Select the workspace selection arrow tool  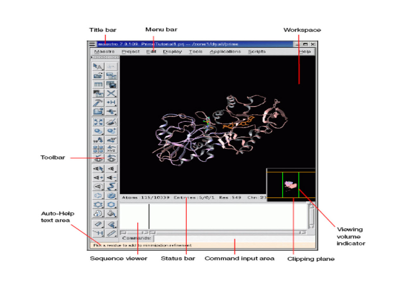click(x=98, y=67)
